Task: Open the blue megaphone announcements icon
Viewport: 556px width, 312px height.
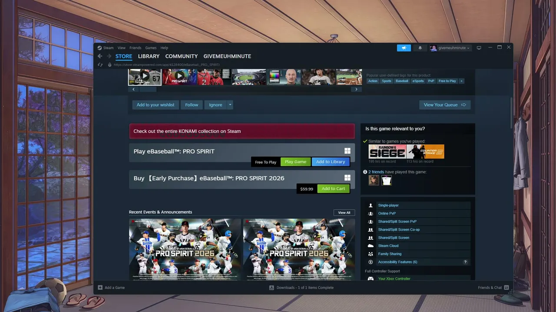Action: pos(404,48)
